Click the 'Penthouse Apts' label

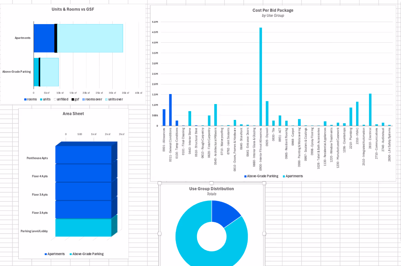click(x=37, y=158)
